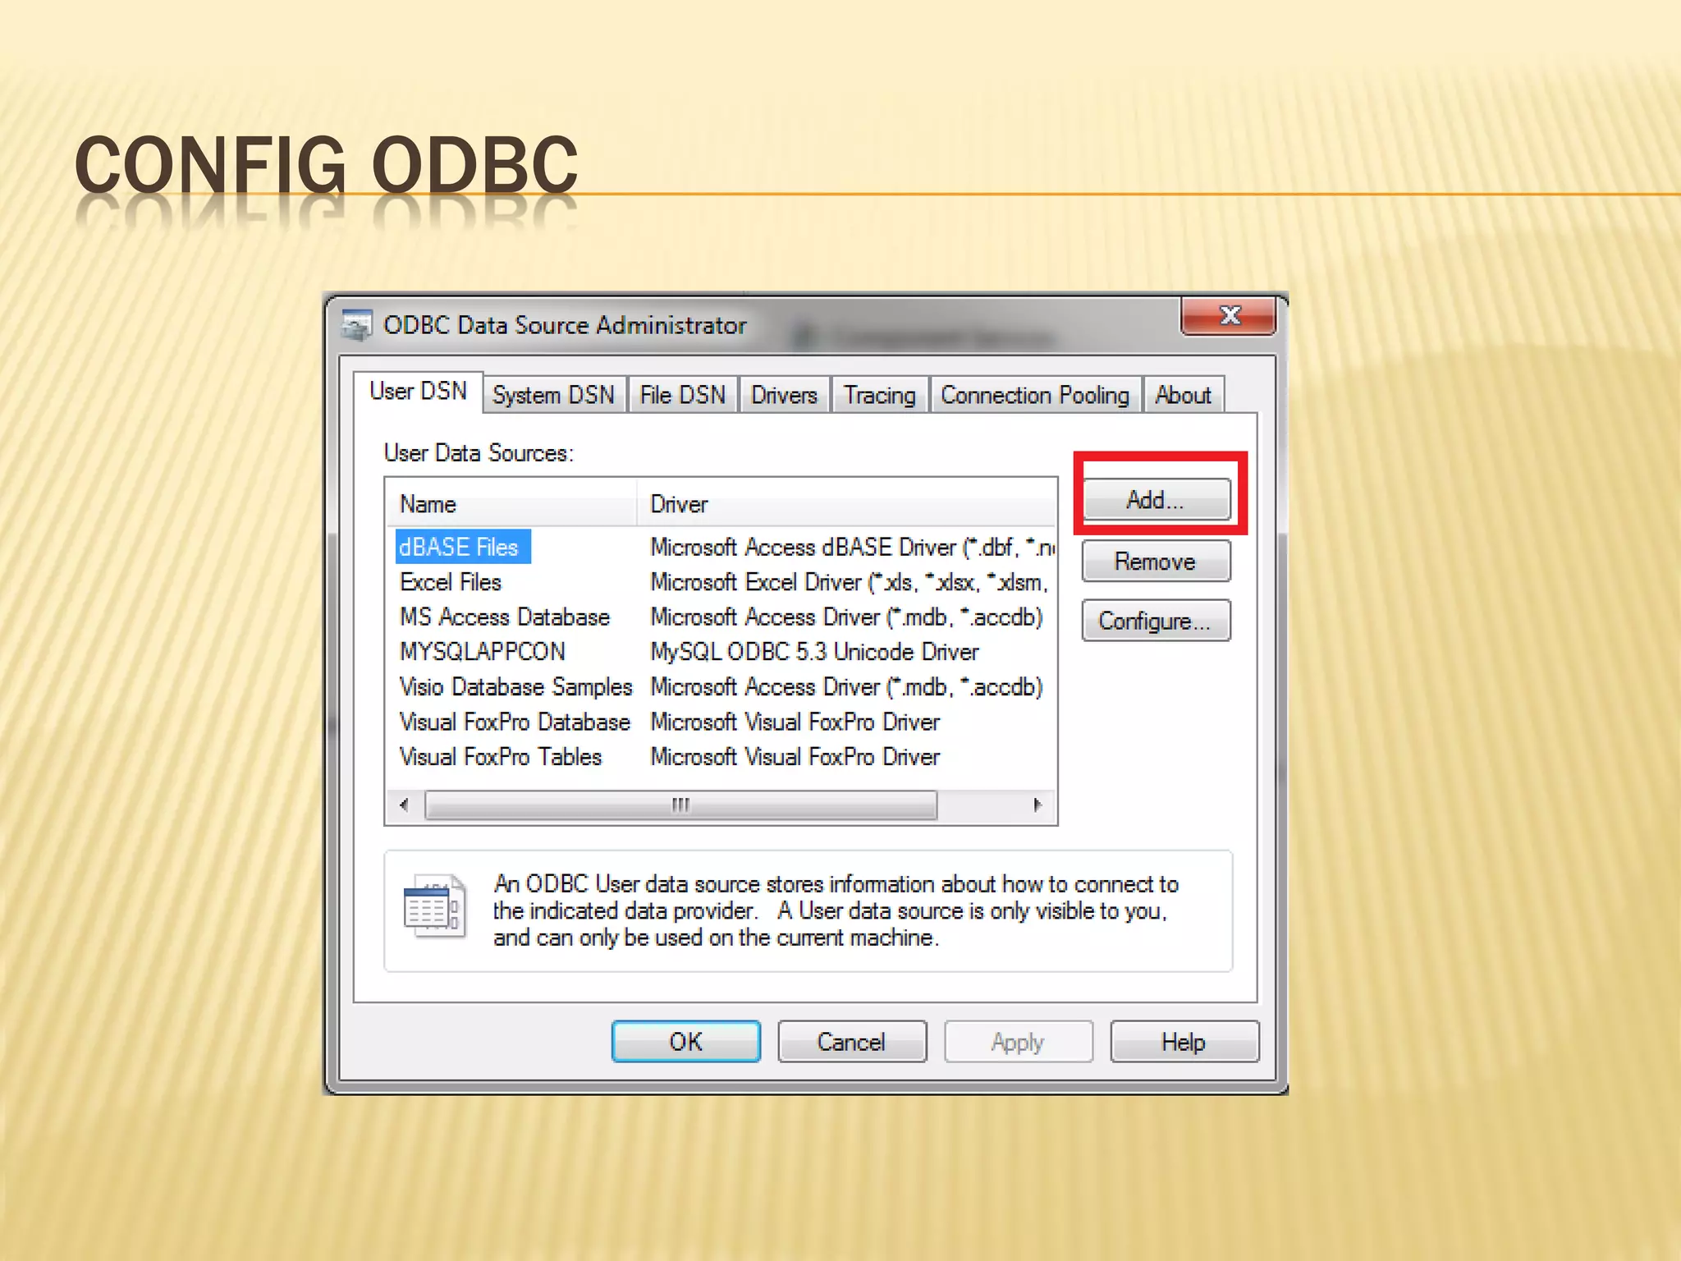
Task: Switch to Connection Pooling tab
Action: [1035, 395]
